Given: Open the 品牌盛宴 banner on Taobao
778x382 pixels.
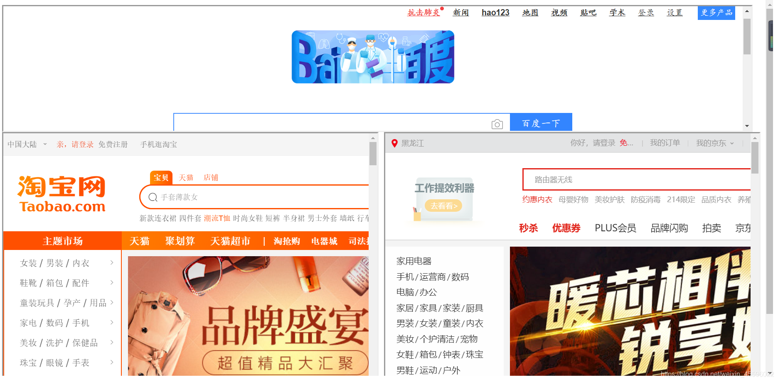Looking at the screenshot, I should (248, 316).
